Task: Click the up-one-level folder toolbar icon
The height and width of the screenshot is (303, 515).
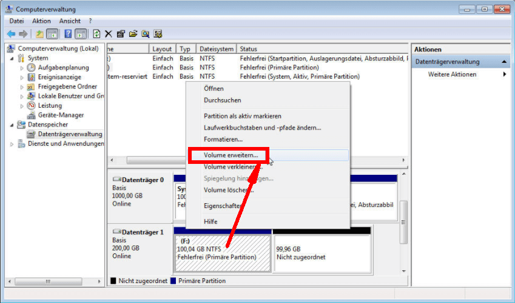Action: (x=39, y=34)
